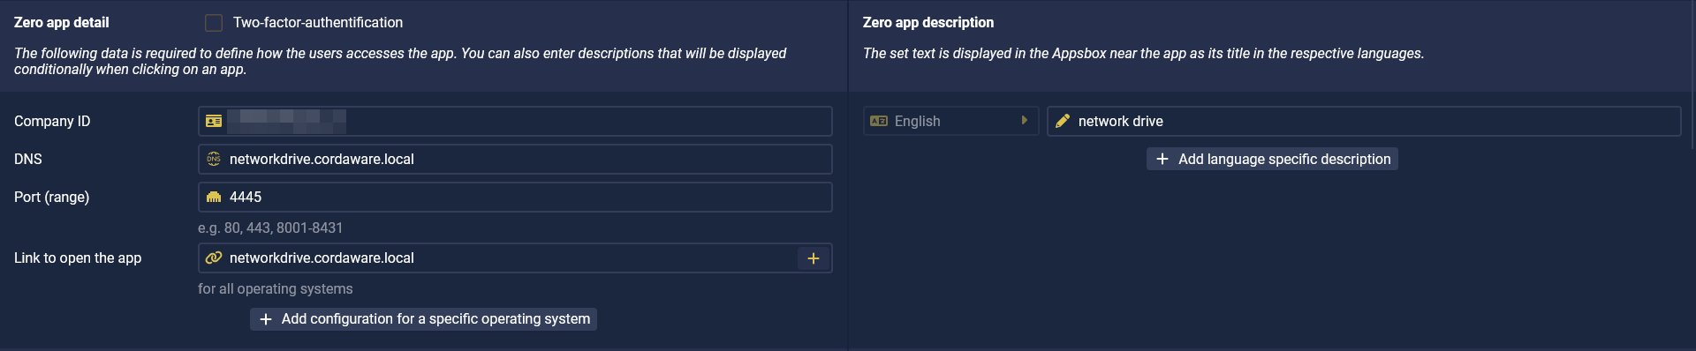Open the English language dropdown

[950, 121]
